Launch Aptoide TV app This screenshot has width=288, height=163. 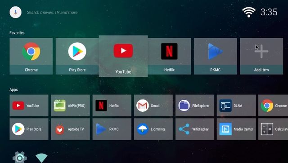(71, 129)
